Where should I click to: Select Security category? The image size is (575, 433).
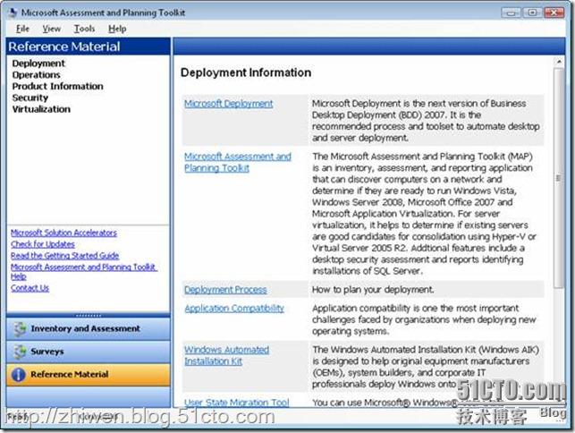[x=30, y=98]
